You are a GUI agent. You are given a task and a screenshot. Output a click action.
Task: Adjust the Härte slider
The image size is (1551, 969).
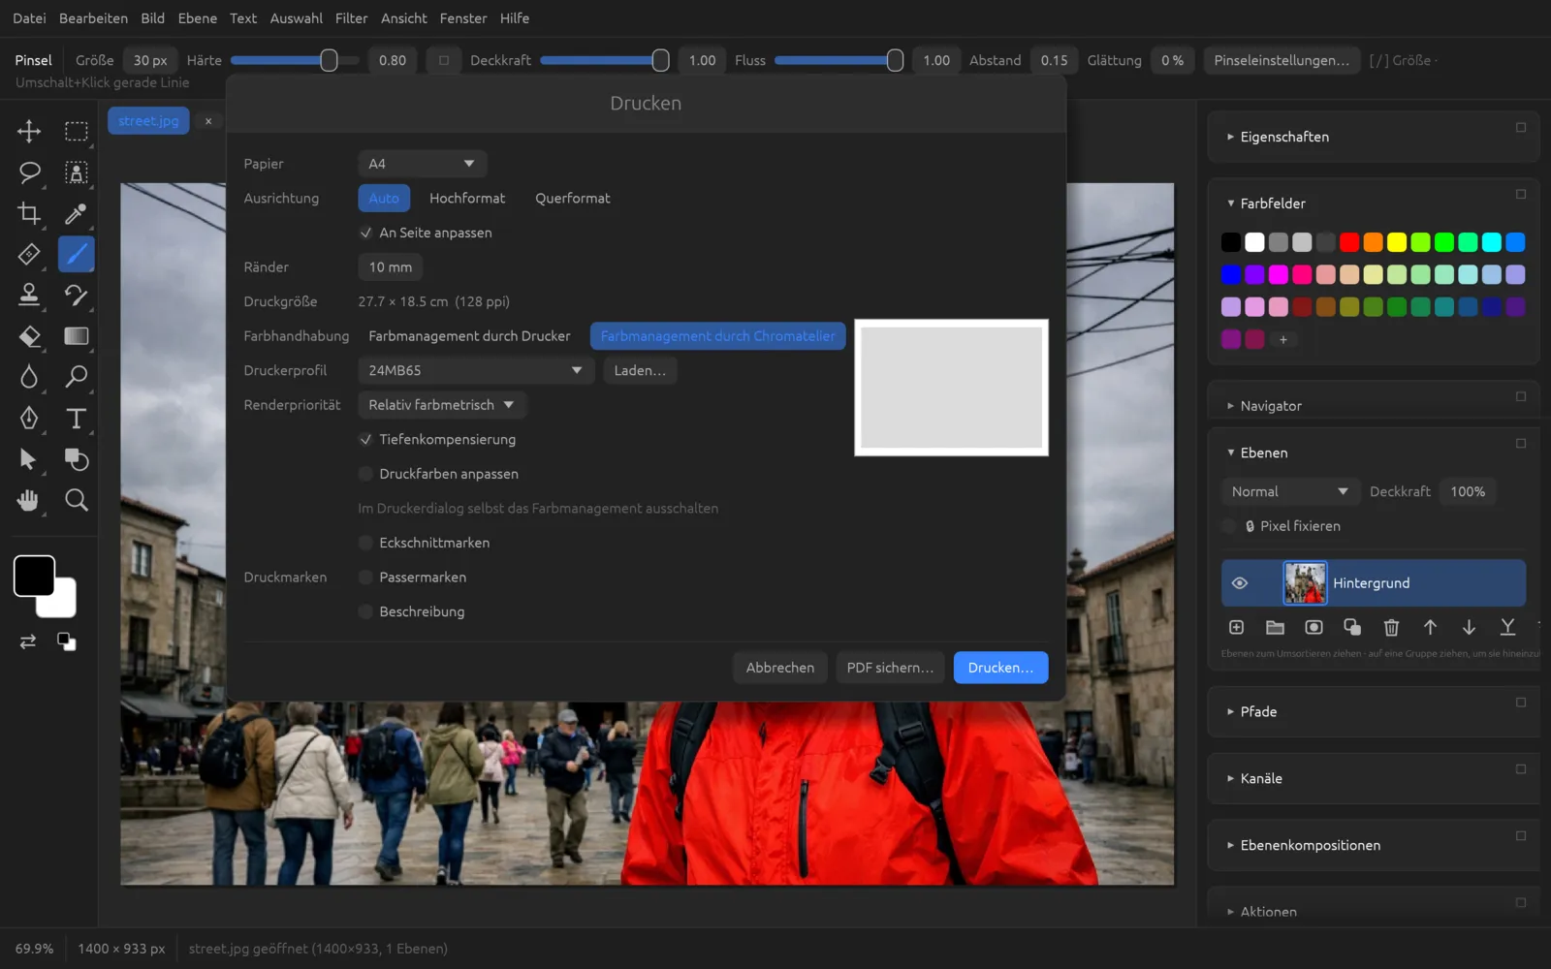295,60
